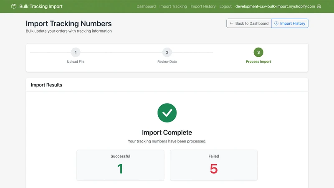Click the Import History outlined button

click(290, 23)
